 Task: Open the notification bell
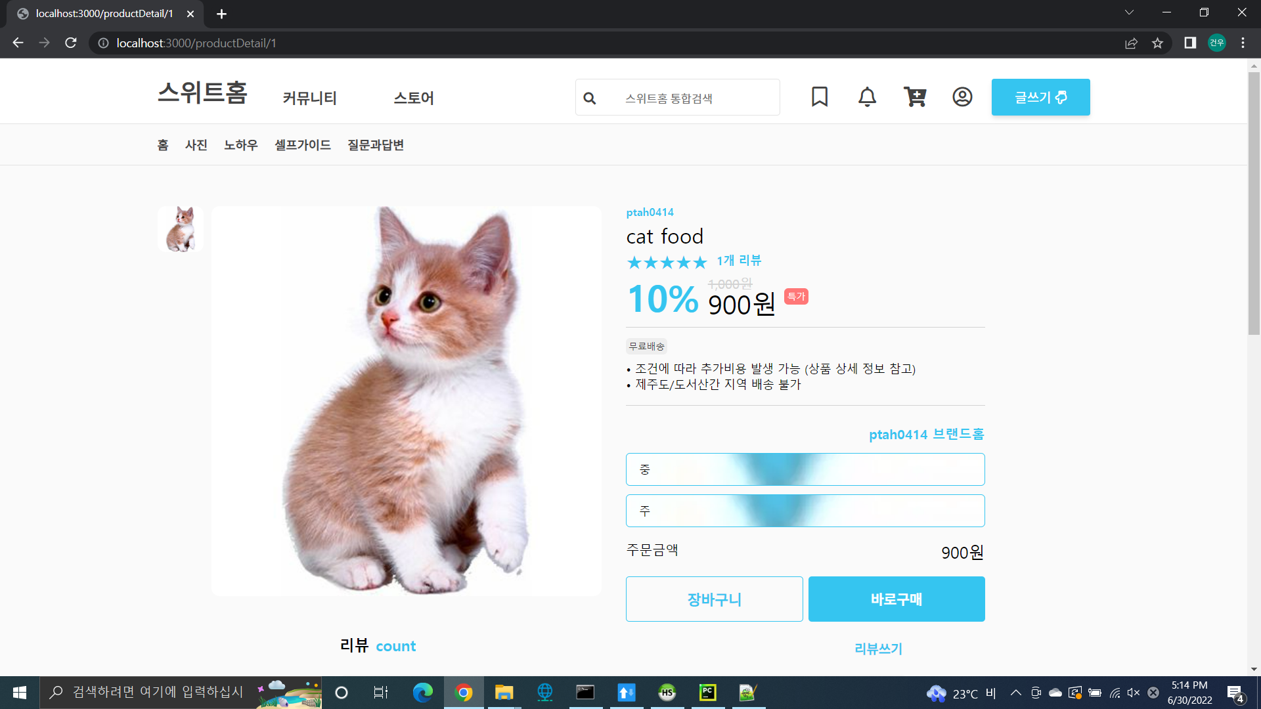click(x=866, y=97)
